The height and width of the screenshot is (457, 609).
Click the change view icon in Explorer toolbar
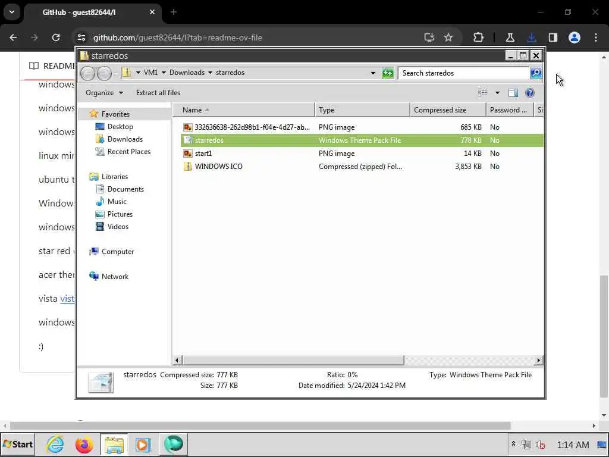[x=482, y=92]
